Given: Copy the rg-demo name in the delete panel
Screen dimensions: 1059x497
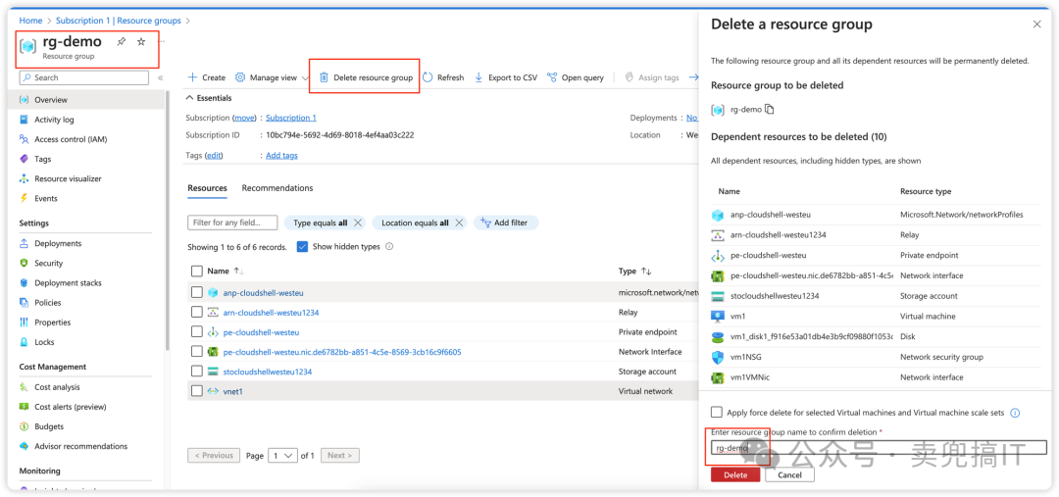Looking at the screenshot, I should (770, 110).
